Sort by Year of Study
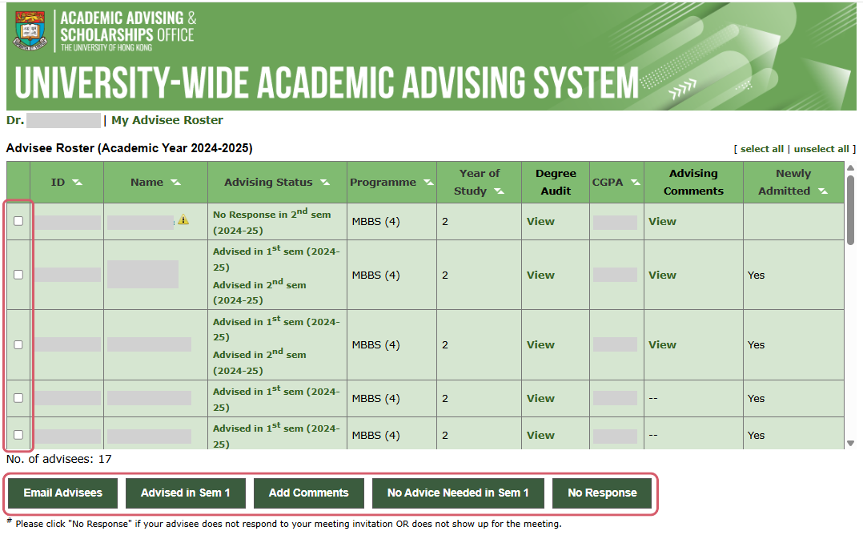This screenshot has width=863, height=535. click(x=499, y=191)
